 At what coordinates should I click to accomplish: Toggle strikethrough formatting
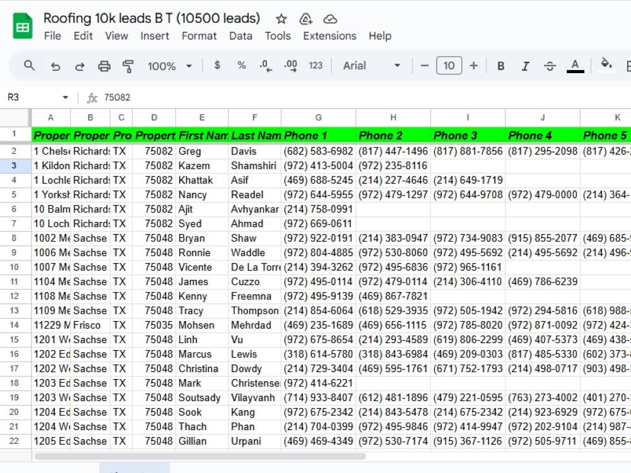[x=550, y=66]
